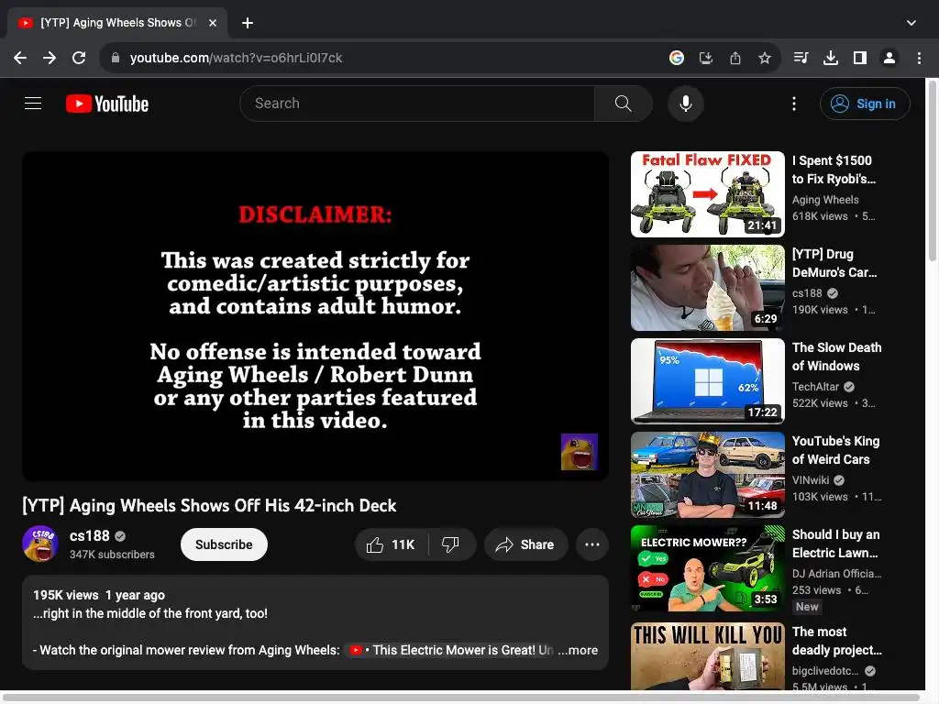Open 'Should I buy an Electric Lawn' title
The width and height of the screenshot is (939, 704).
click(x=836, y=544)
